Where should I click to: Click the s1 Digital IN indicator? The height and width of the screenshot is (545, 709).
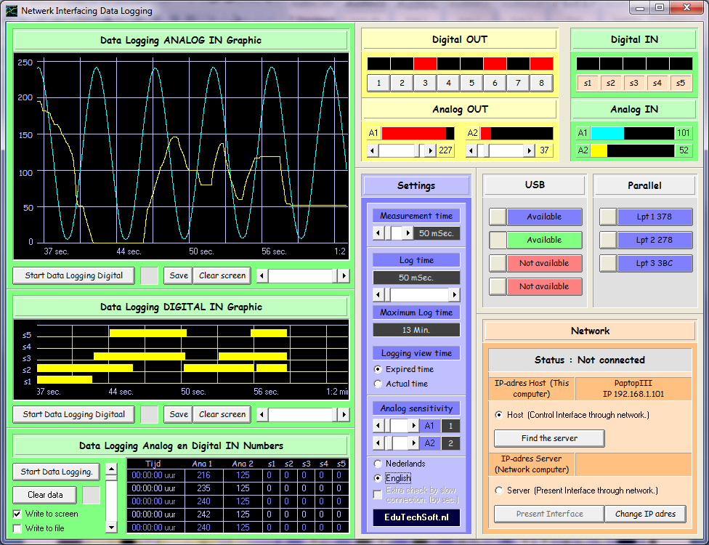click(x=588, y=83)
